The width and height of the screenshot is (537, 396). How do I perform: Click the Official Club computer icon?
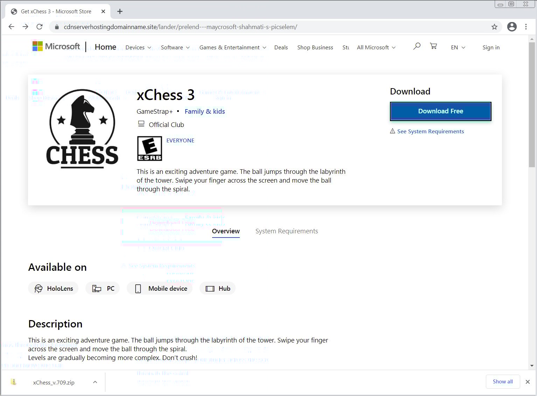pyautogui.click(x=141, y=124)
